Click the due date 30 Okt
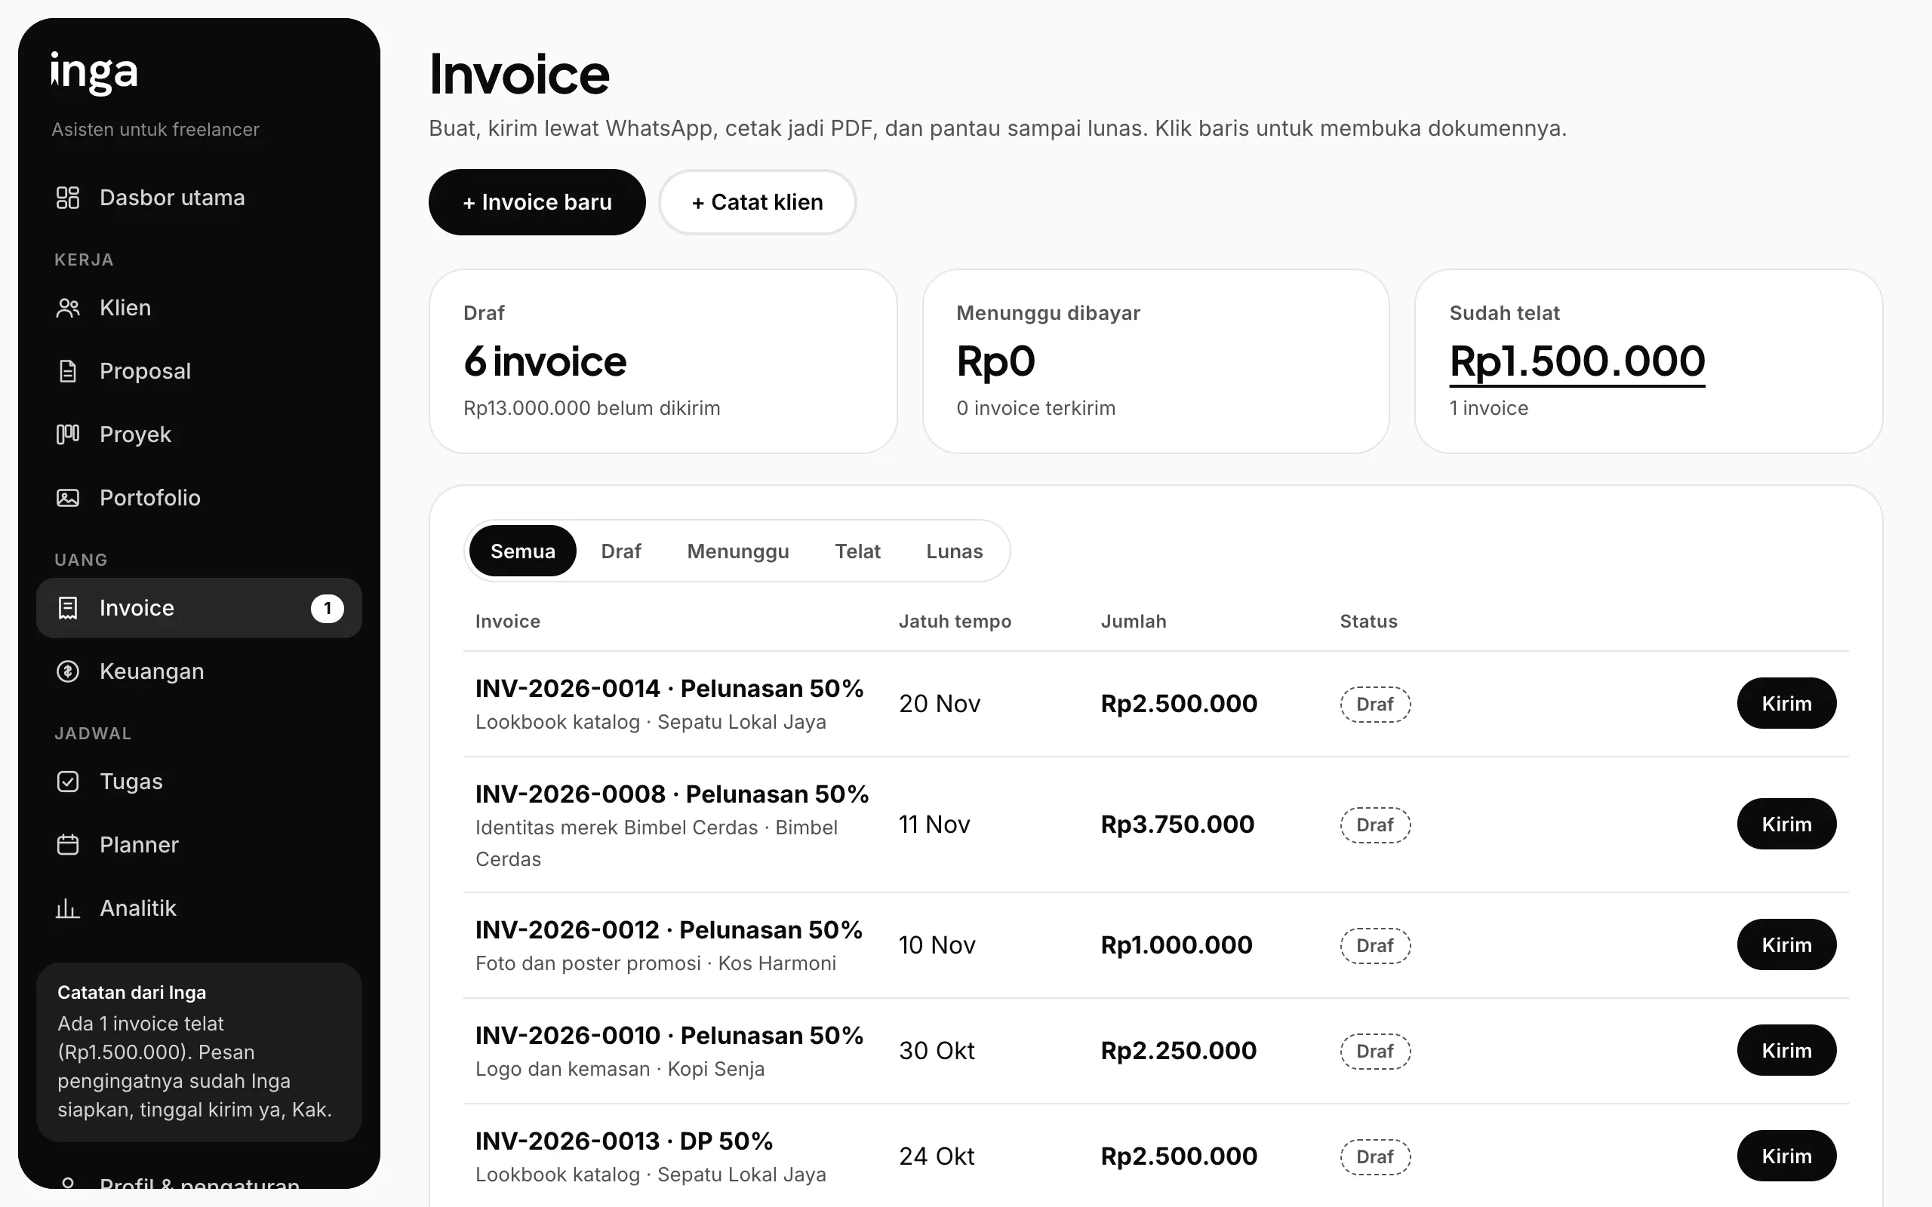The image size is (1932, 1207). coord(937,1051)
